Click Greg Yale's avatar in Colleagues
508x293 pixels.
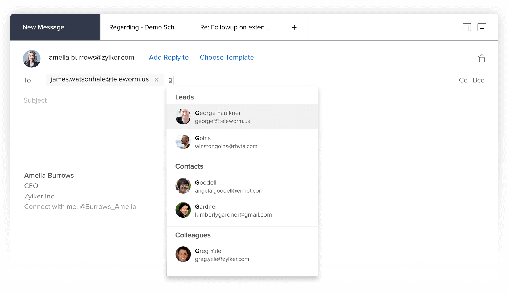tap(183, 254)
